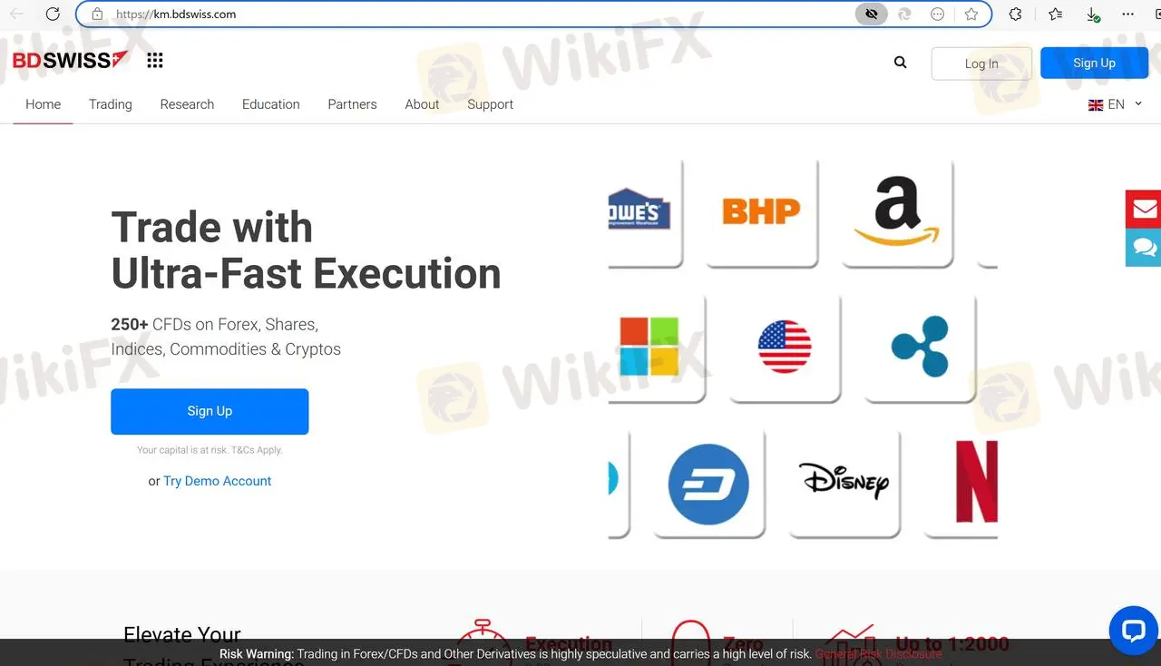
Task: Select the BHP logo tile
Action: coord(761,212)
